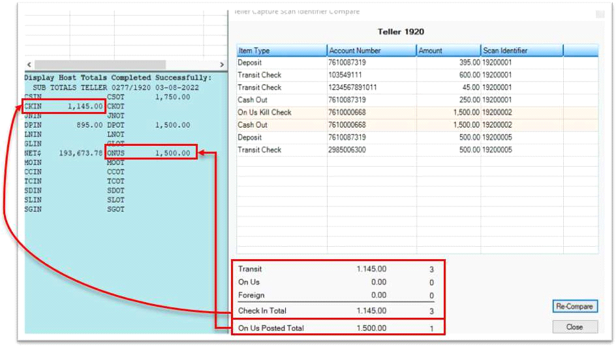Click the Teller 1920 heading
616x349 pixels.
coord(401,32)
